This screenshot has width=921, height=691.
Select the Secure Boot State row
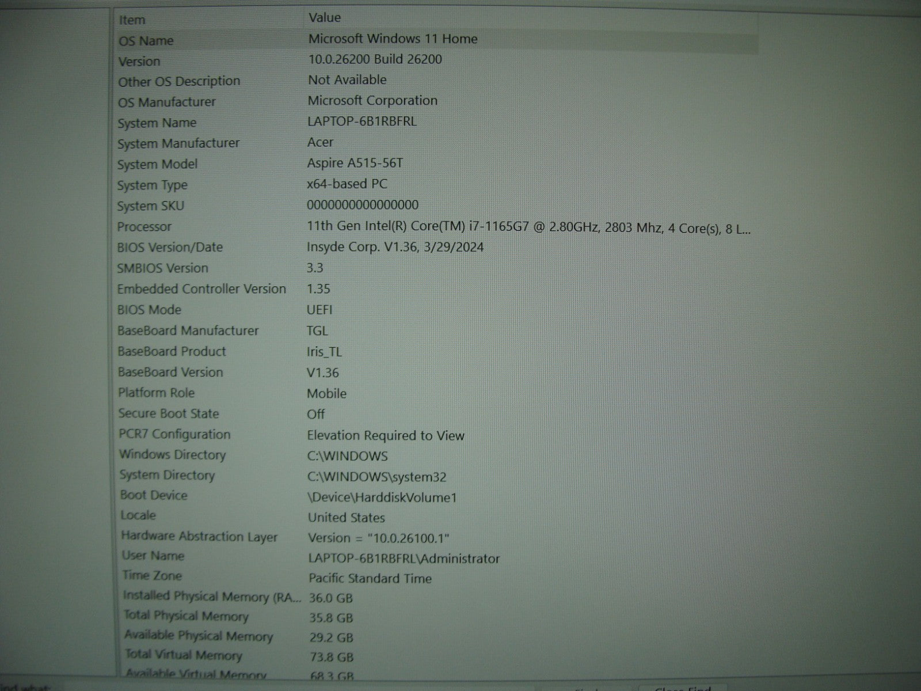tap(169, 413)
